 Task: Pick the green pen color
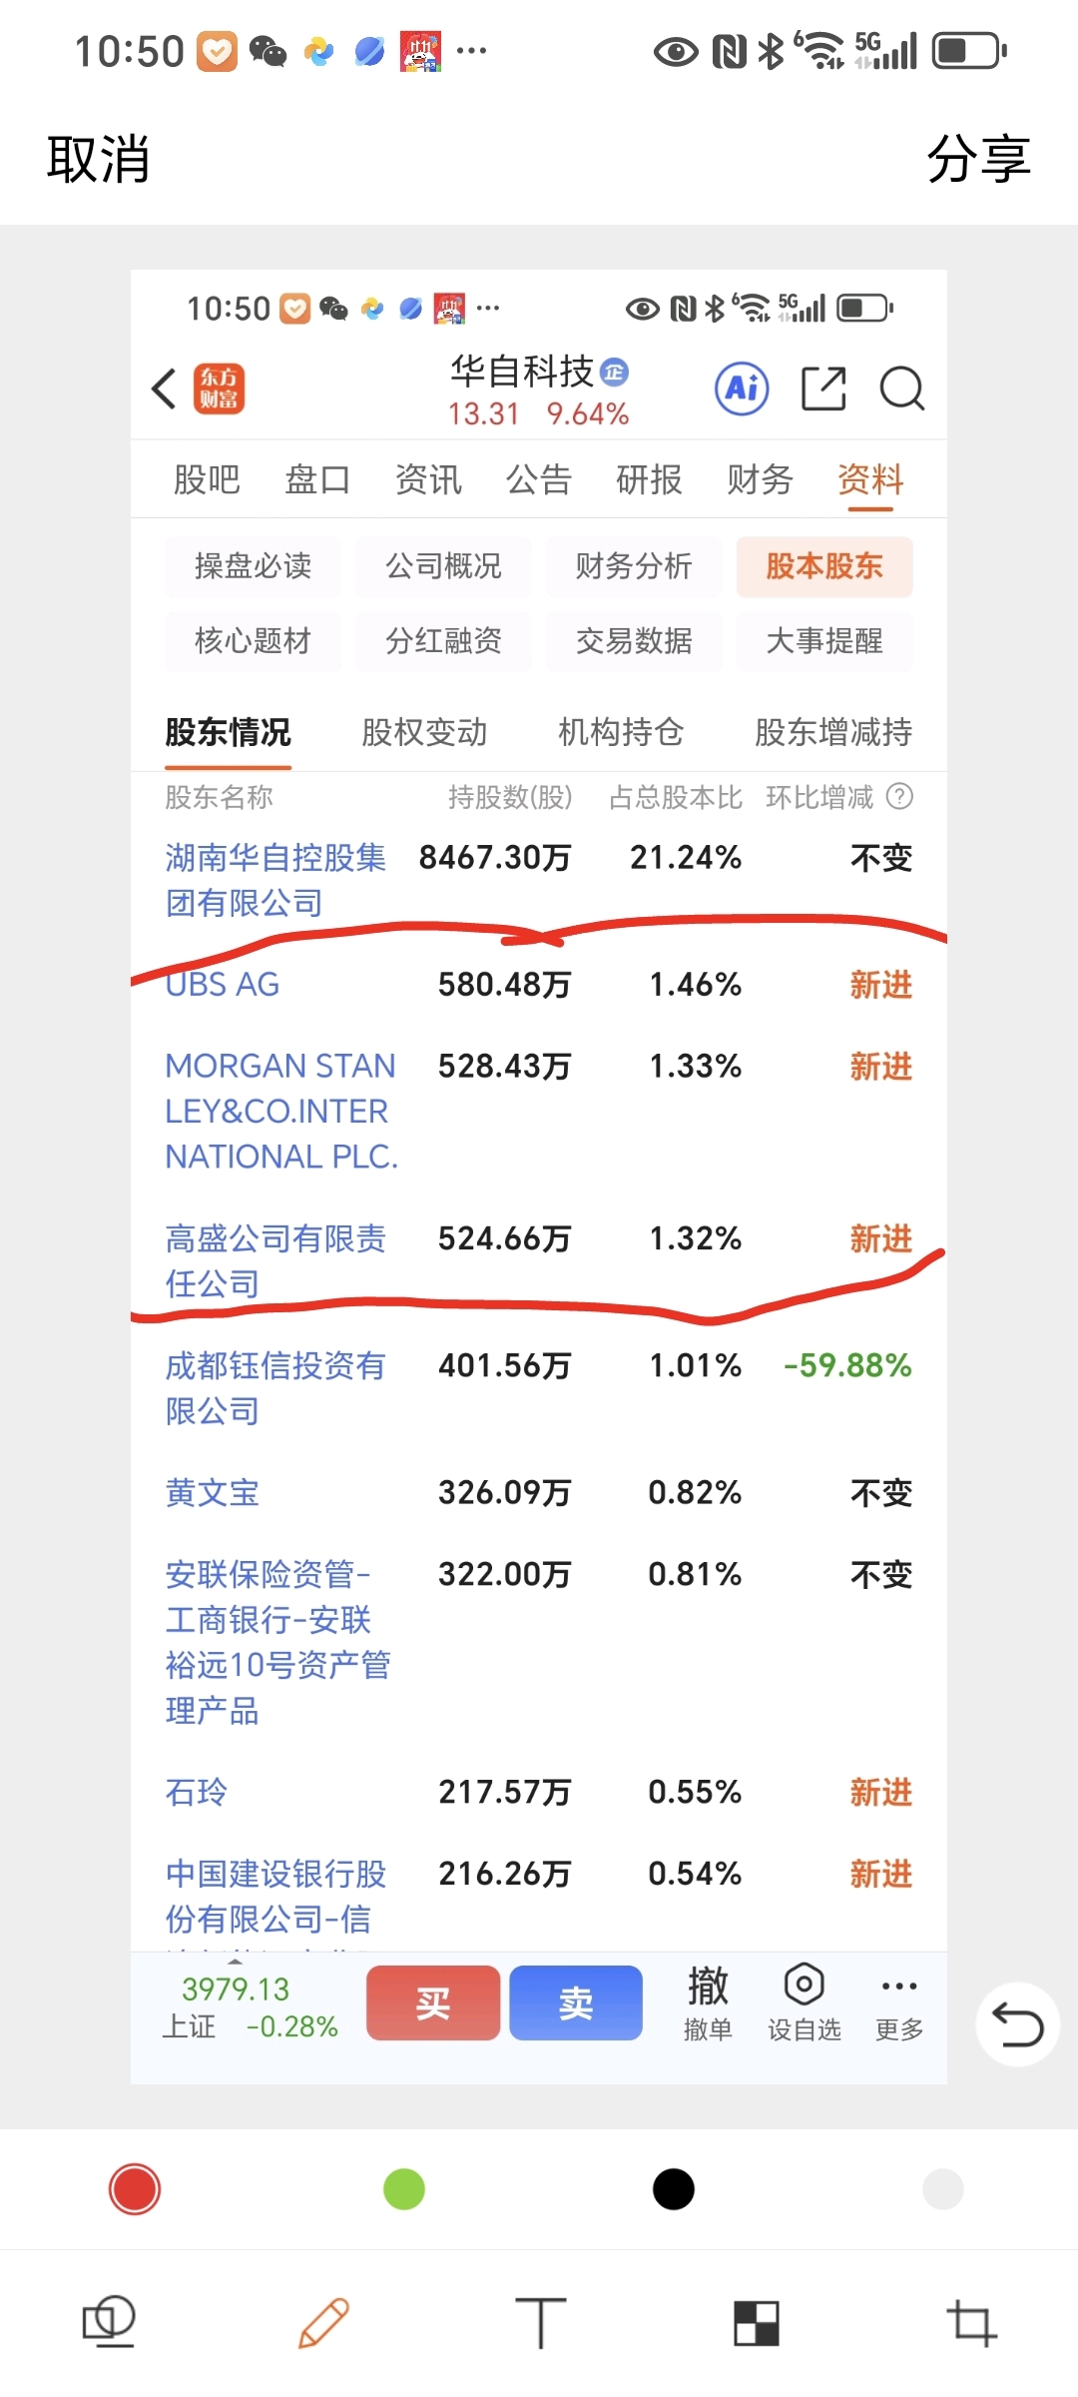(404, 2189)
